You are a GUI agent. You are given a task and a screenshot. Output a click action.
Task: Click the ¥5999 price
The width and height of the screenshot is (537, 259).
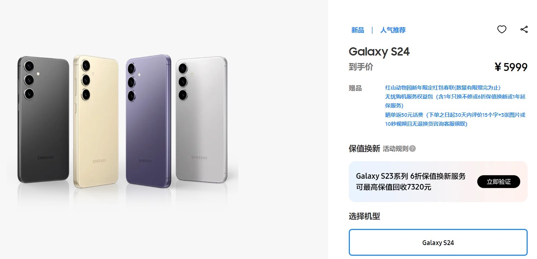pos(511,67)
